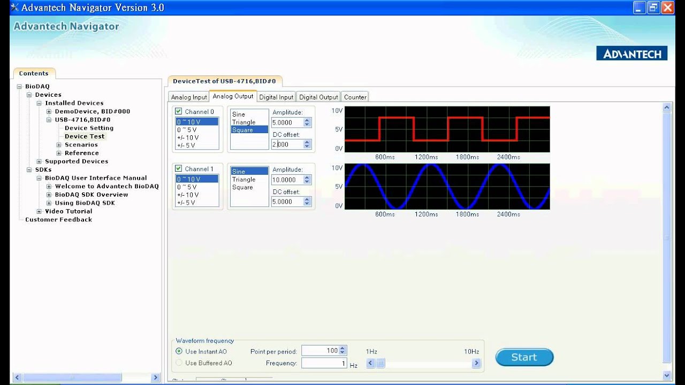Open Using BioDAQ SDK item
The width and height of the screenshot is (685, 385).
[85, 203]
